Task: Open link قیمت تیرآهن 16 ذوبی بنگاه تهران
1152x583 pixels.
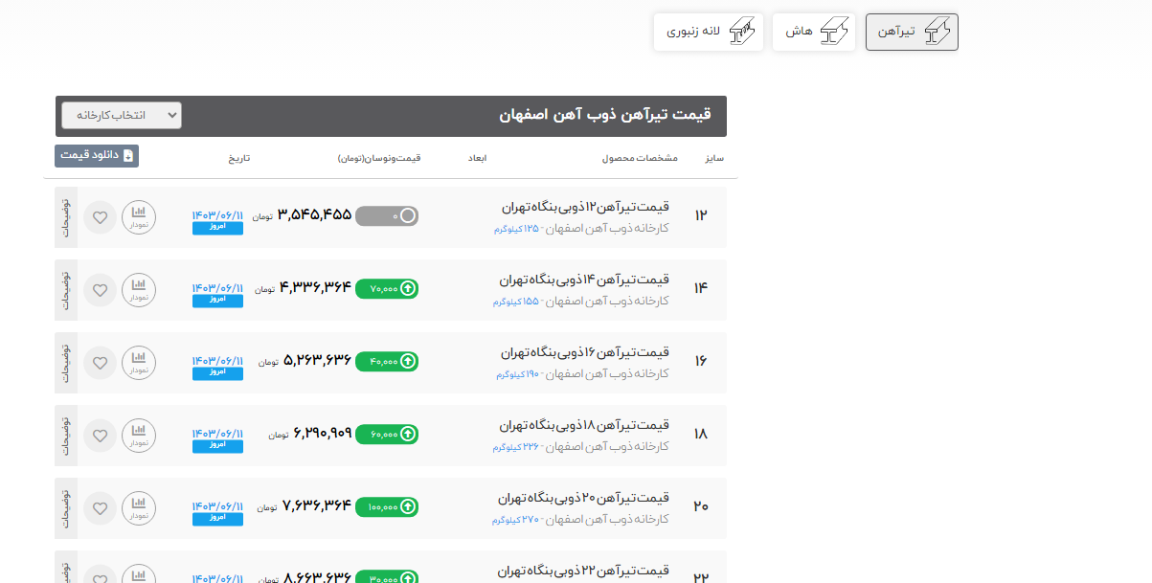Action: coord(585,352)
